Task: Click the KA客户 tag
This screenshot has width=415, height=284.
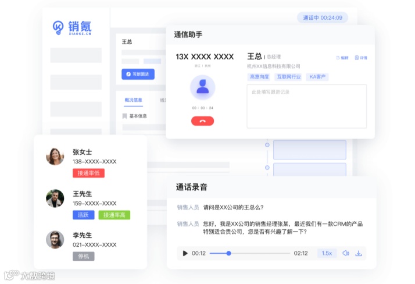Action: pyautogui.click(x=317, y=77)
